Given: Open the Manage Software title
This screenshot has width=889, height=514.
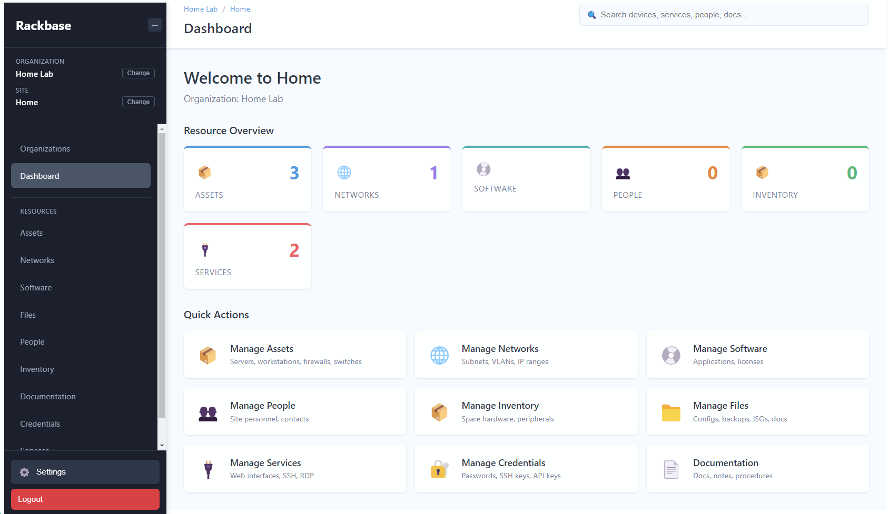Looking at the screenshot, I should click(x=730, y=349).
